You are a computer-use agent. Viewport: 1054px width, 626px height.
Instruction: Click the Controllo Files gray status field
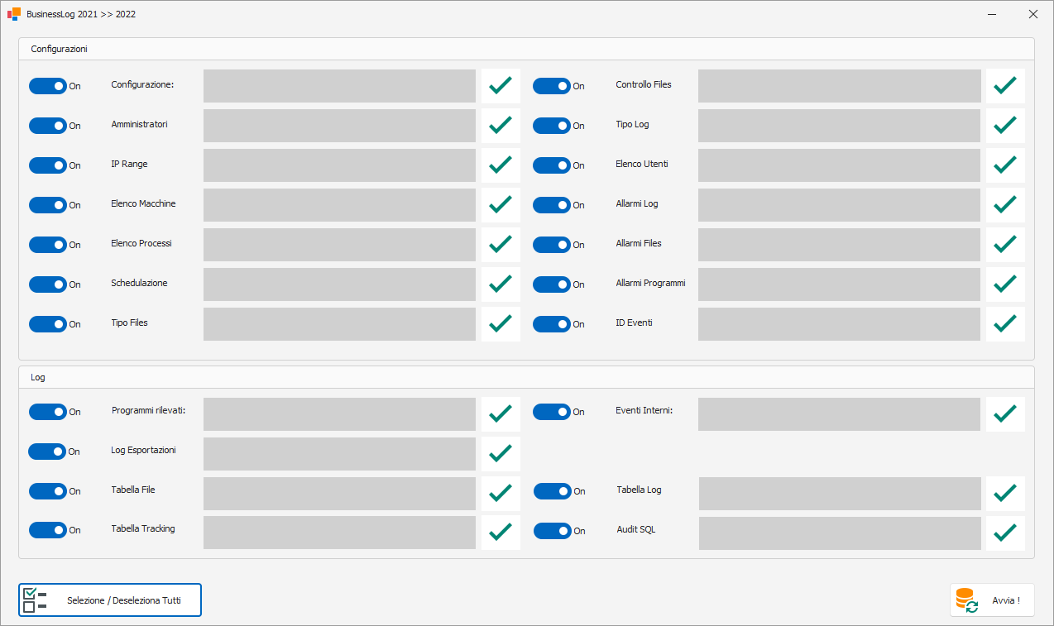(x=840, y=86)
